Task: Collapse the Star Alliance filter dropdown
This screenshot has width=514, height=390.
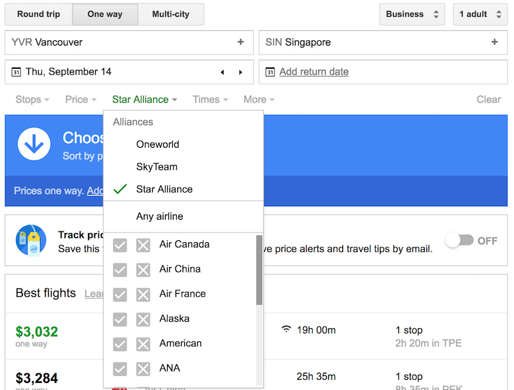Action: [x=145, y=100]
